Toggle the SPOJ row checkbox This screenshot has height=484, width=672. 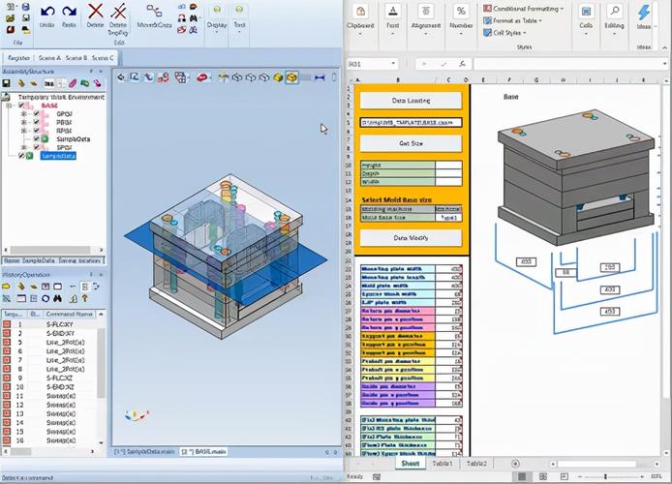(37, 147)
